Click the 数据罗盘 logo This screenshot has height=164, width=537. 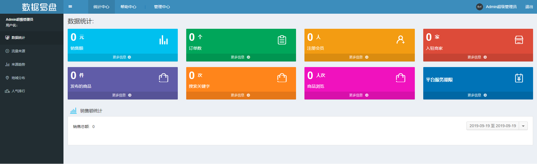coord(39,7)
